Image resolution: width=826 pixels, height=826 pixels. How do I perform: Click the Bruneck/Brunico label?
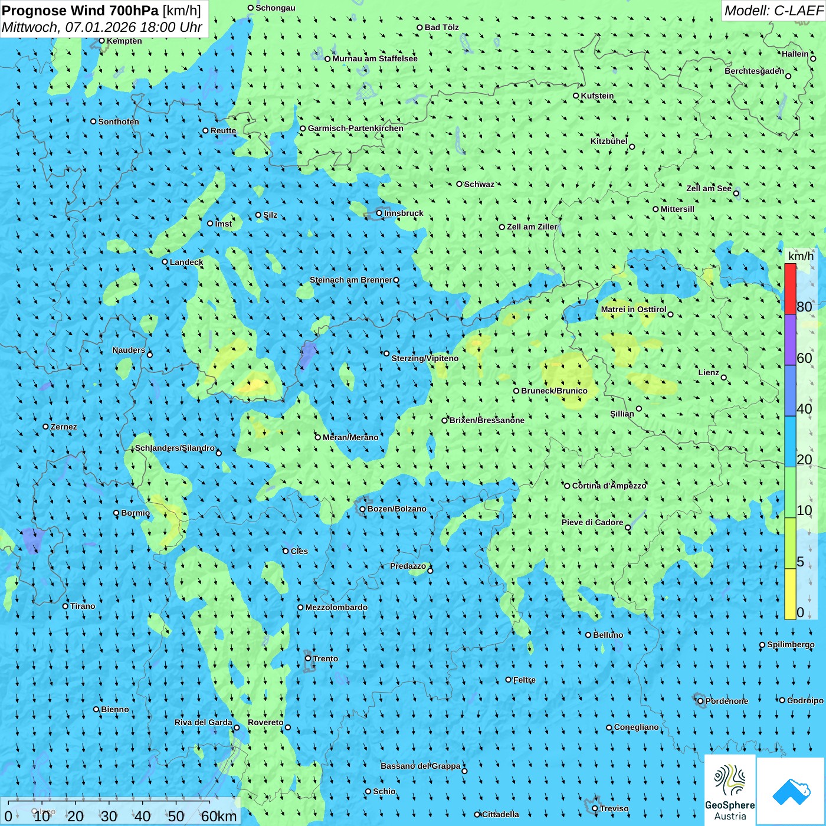[554, 391]
